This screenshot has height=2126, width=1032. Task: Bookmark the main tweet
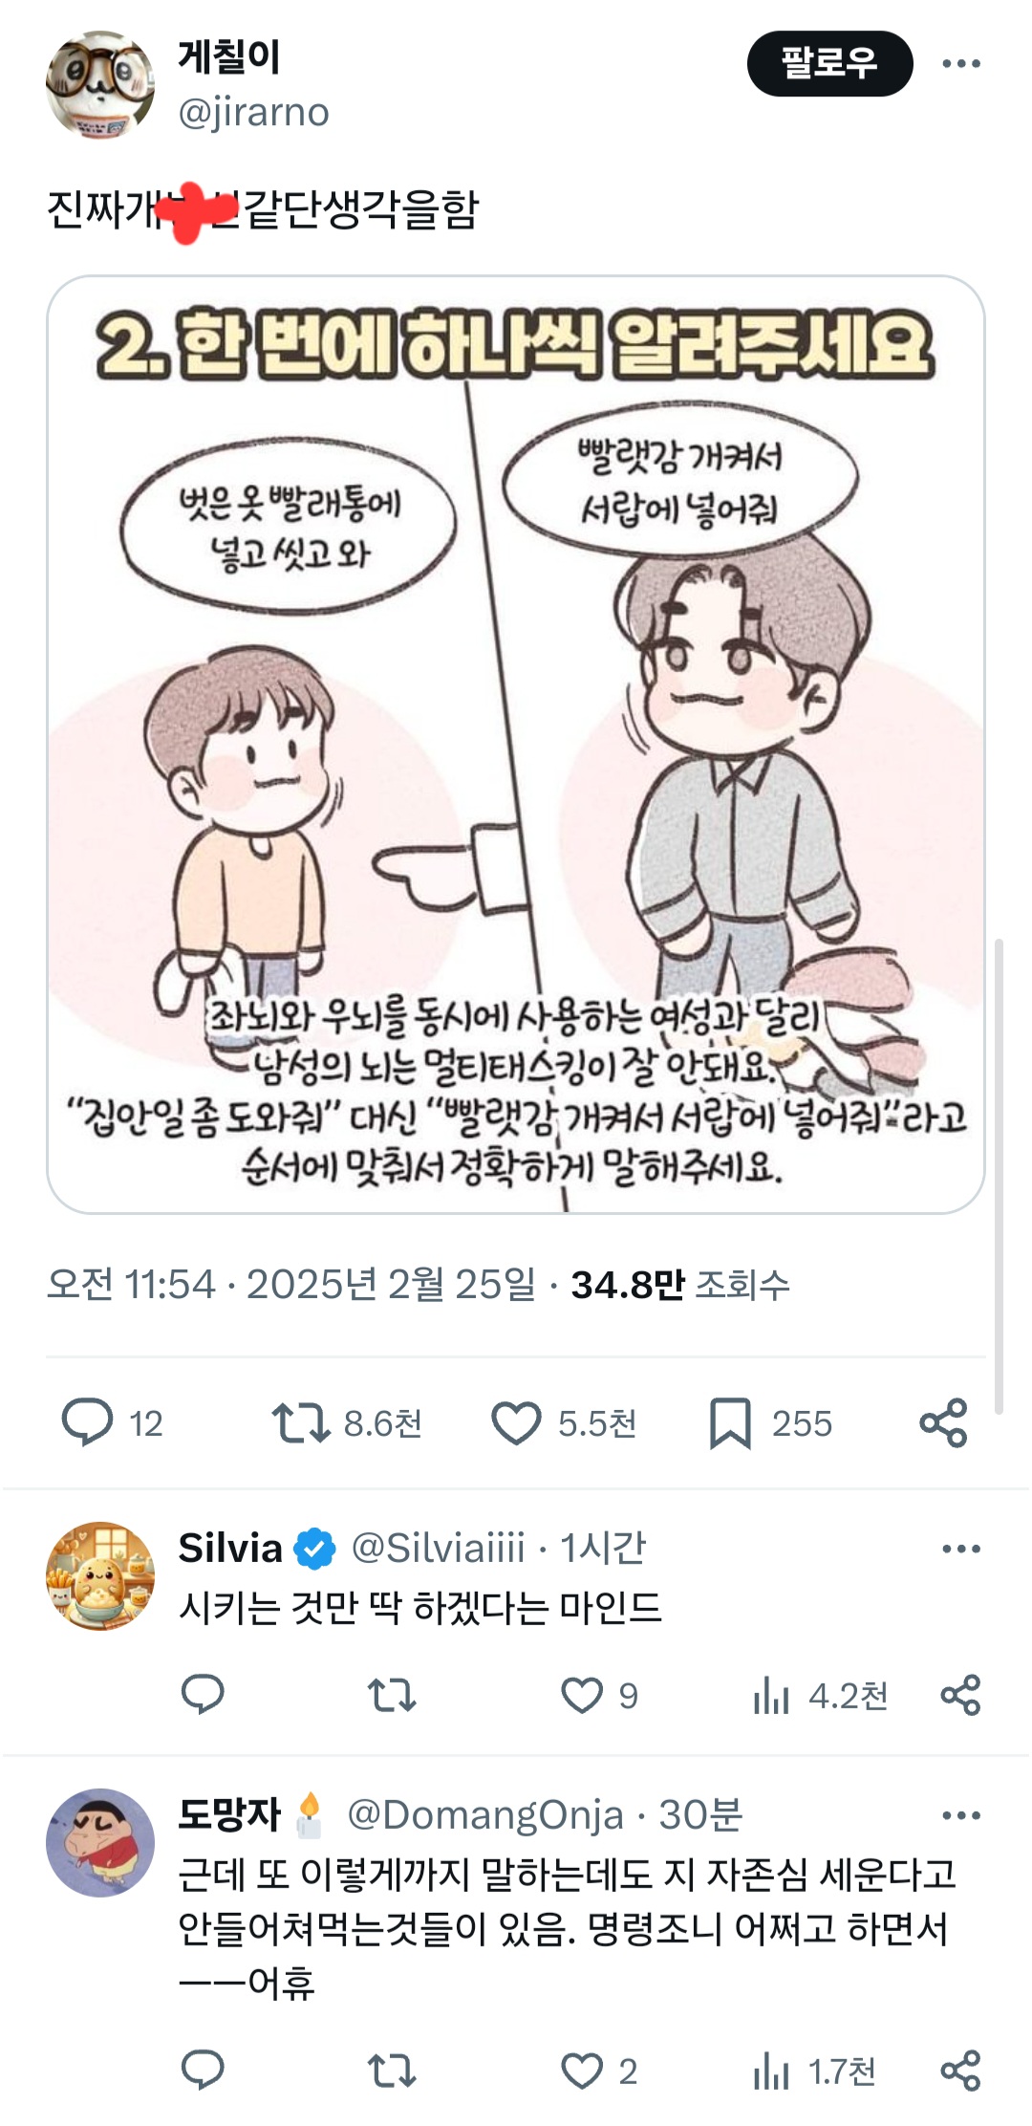(730, 1422)
